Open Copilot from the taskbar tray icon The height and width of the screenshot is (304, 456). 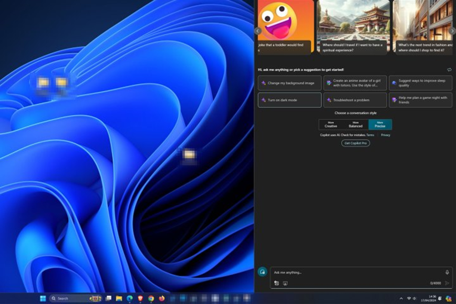pyautogui.click(x=448, y=298)
